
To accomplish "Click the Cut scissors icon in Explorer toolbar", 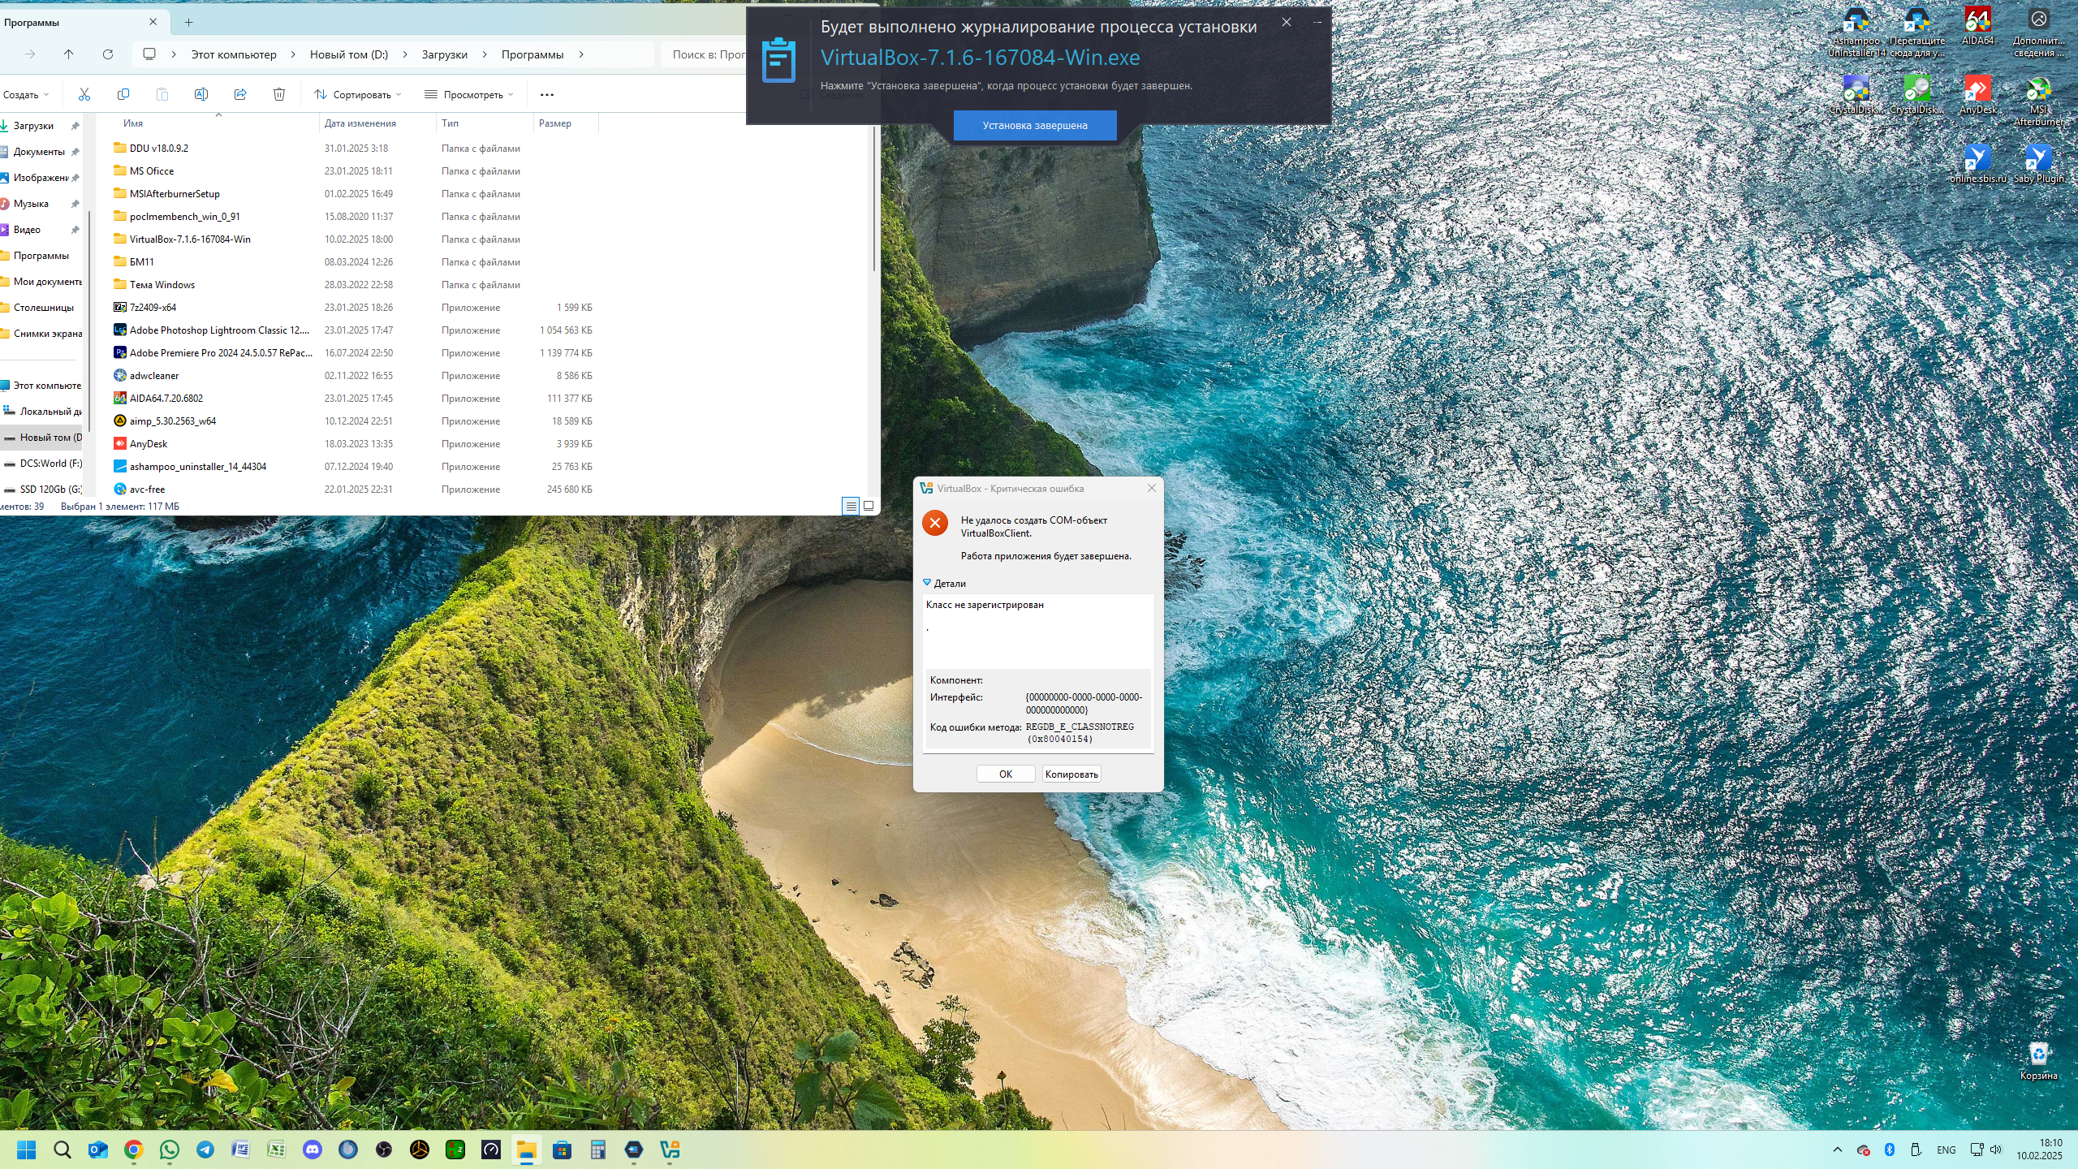I will pos(84,94).
